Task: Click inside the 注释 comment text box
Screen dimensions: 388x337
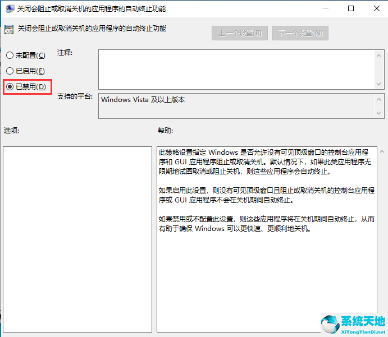Action: coord(236,70)
